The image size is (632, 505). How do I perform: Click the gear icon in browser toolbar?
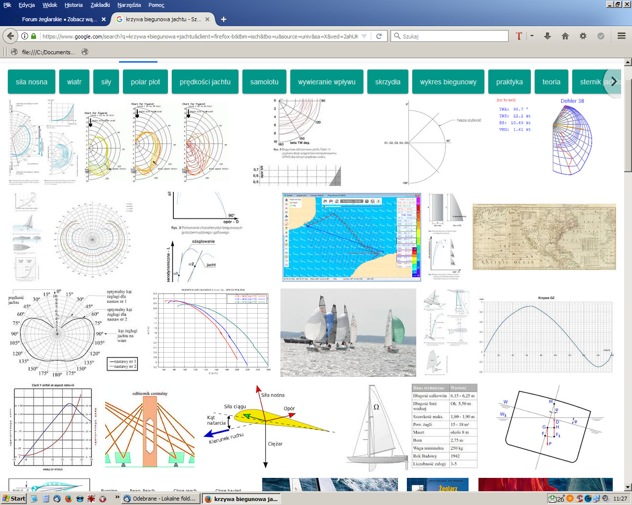pyautogui.click(x=583, y=36)
